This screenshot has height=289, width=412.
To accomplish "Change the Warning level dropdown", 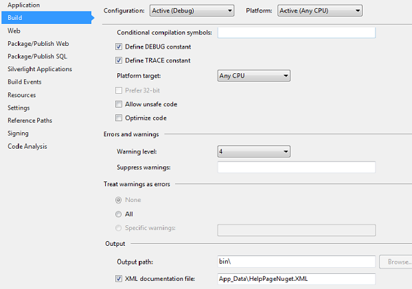I will click(253, 151).
